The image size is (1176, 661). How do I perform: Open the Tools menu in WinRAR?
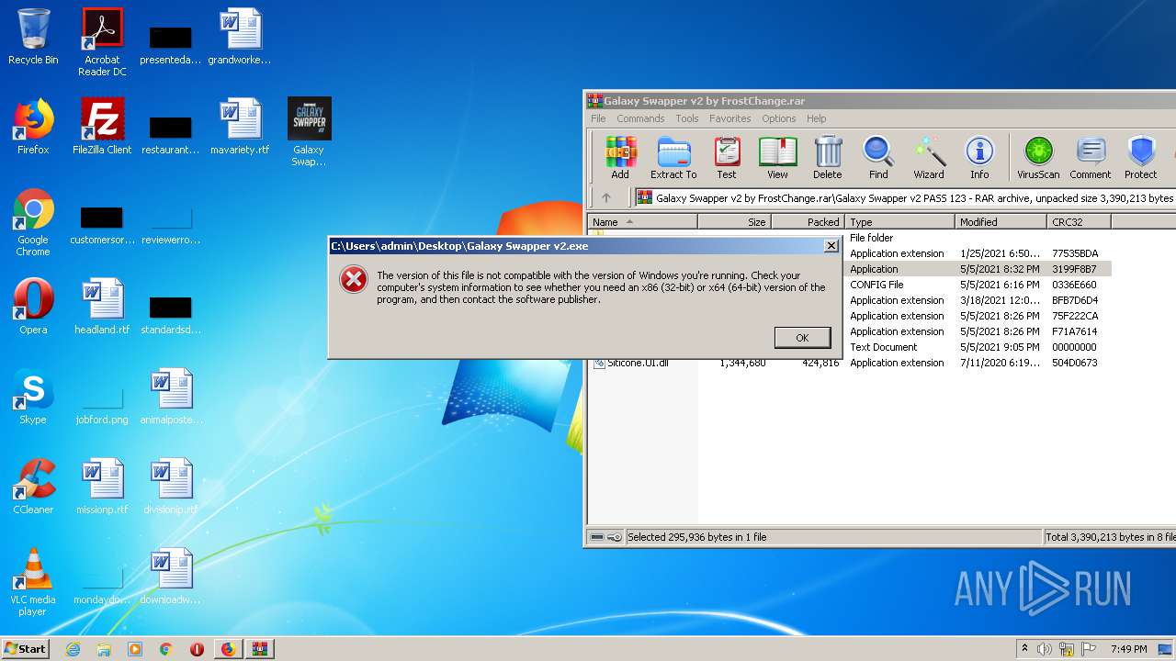687,118
